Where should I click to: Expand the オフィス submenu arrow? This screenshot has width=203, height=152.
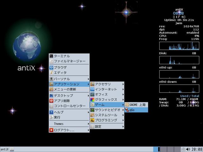coord(123,94)
